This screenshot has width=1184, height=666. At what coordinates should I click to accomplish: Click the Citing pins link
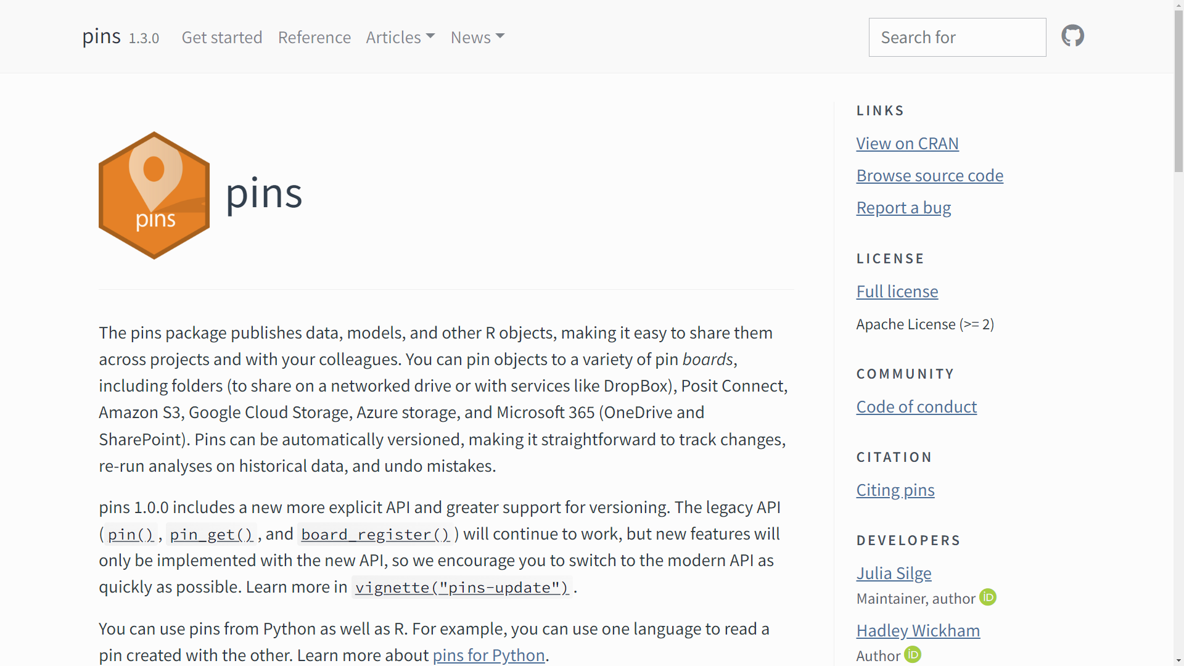pos(895,490)
